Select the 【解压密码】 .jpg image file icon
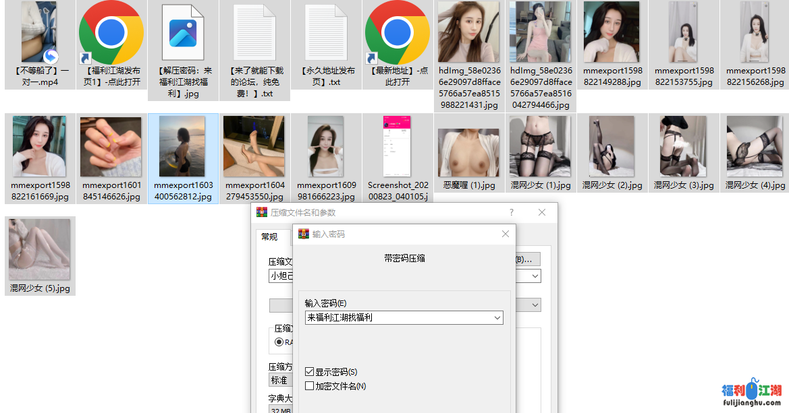The image size is (789, 413). coord(182,32)
